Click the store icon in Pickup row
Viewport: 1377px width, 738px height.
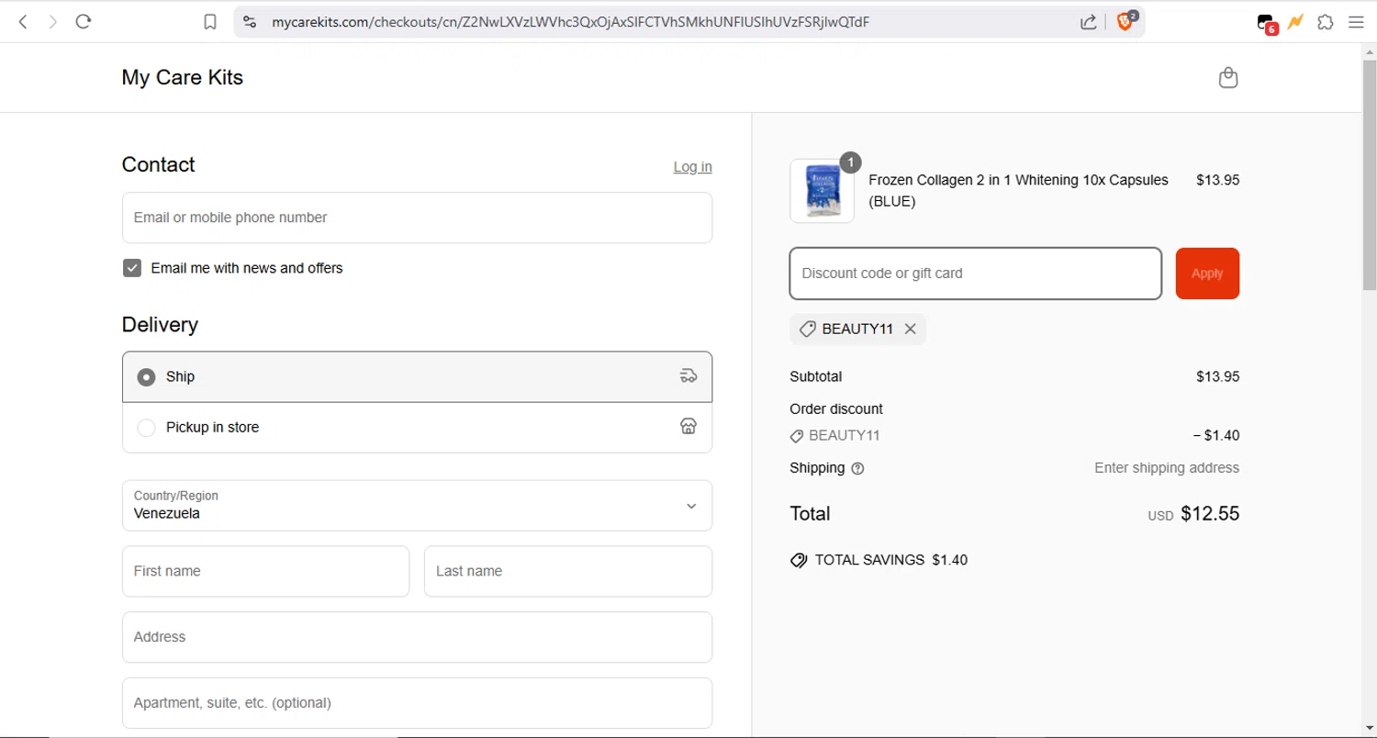(688, 426)
